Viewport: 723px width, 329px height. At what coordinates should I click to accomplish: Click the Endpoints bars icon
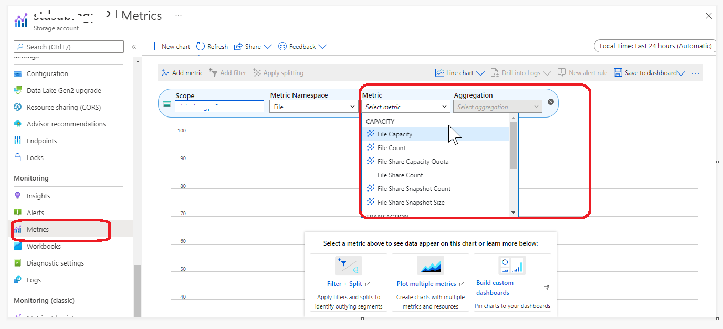pos(18,141)
